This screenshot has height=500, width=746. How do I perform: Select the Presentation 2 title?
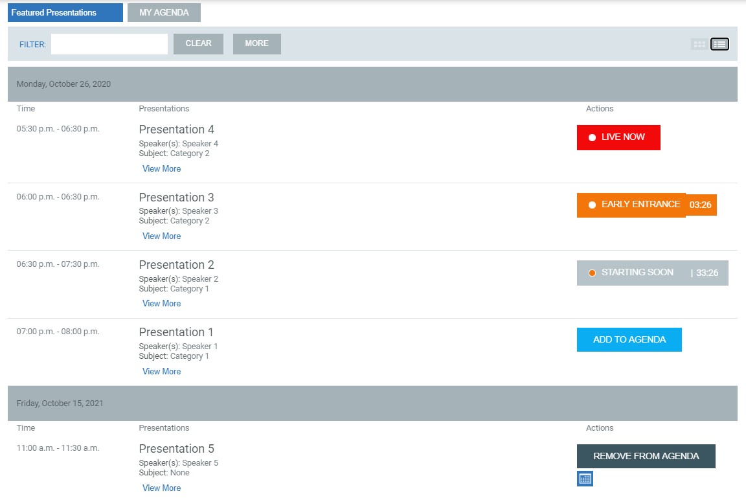[x=177, y=264]
